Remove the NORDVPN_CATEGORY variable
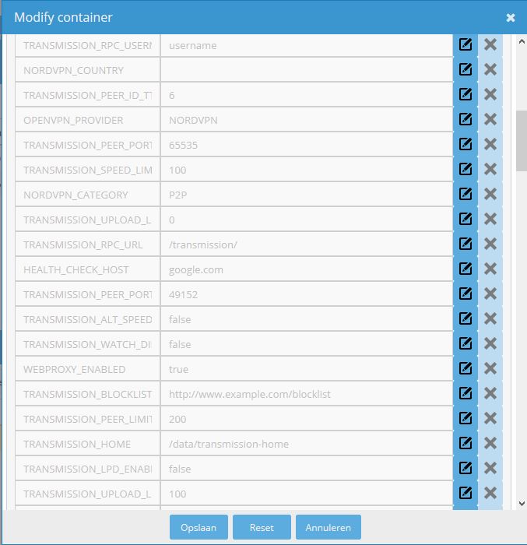Image resolution: width=527 pixels, height=545 pixels. (490, 195)
